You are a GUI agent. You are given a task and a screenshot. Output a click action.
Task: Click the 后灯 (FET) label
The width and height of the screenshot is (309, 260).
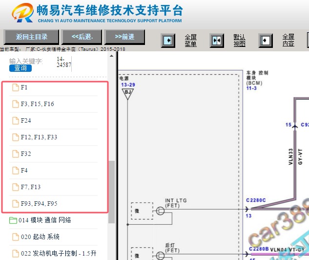tap(172, 248)
